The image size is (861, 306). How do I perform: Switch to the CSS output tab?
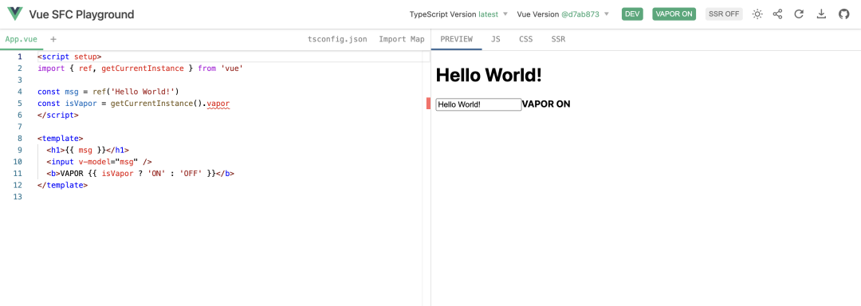525,40
